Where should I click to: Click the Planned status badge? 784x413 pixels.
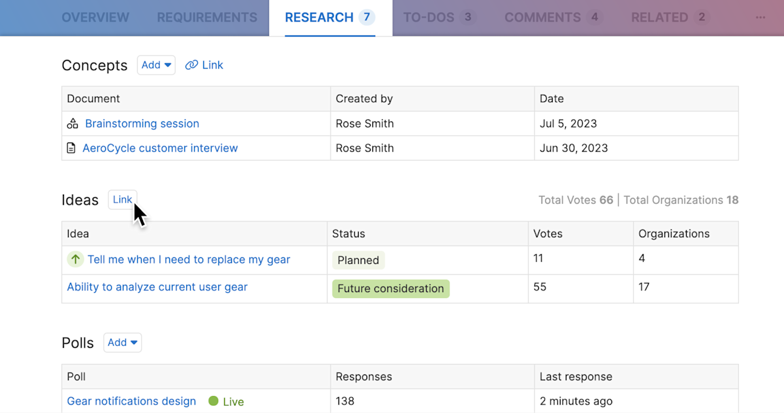coord(358,259)
